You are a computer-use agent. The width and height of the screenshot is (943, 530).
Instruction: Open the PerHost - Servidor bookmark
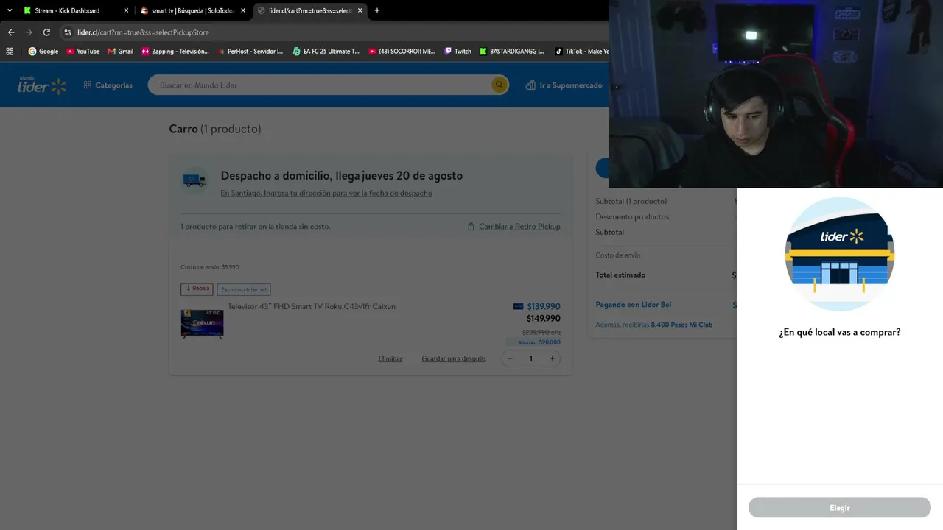[250, 52]
